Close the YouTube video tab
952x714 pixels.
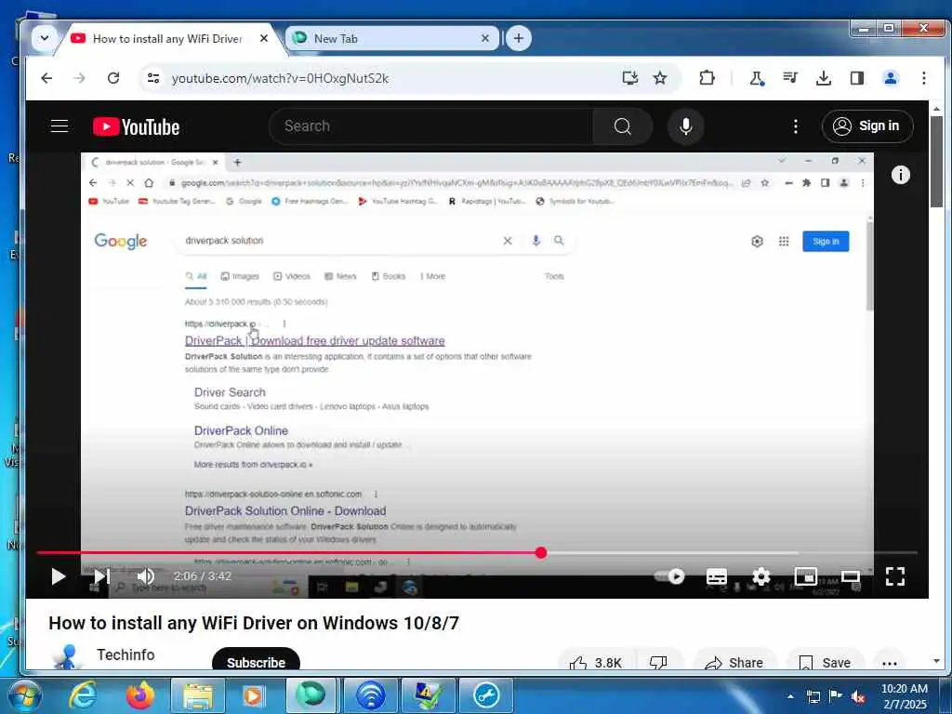coord(263,38)
